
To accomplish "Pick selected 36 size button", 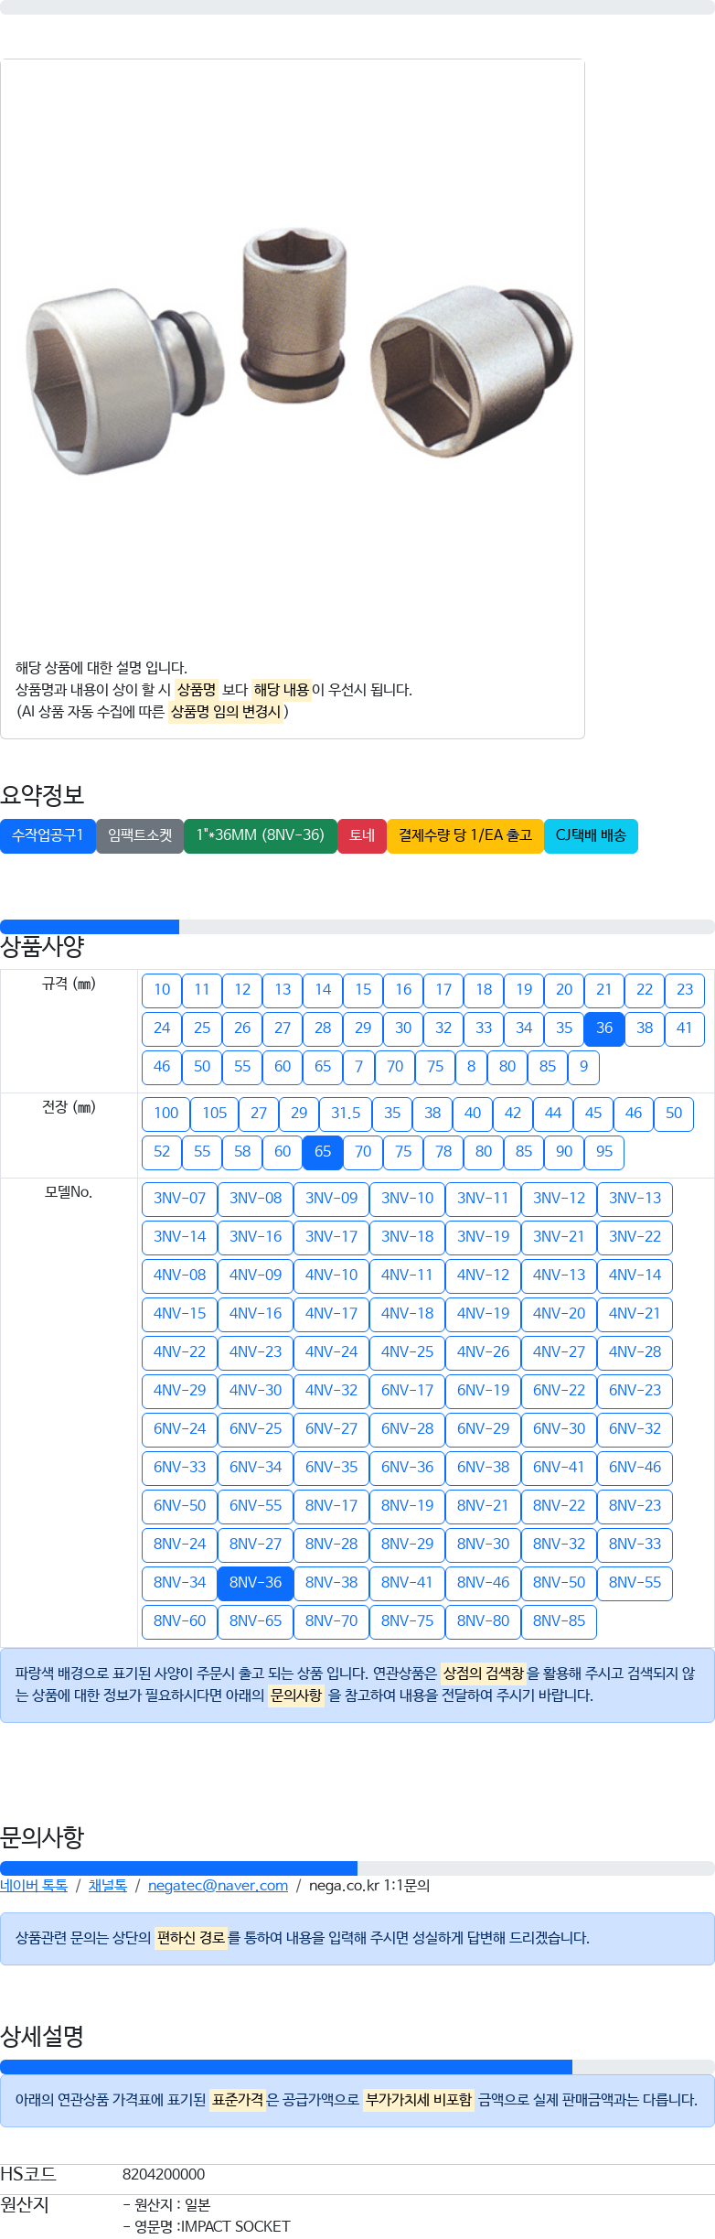I will pyautogui.click(x=604, y=1028).
